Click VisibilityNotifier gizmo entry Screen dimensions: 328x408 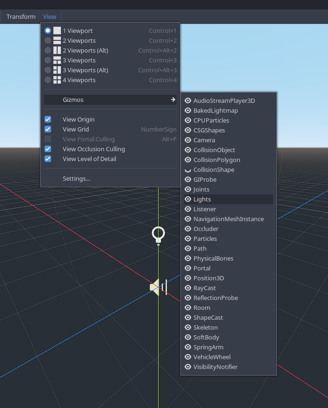point(229,367)
